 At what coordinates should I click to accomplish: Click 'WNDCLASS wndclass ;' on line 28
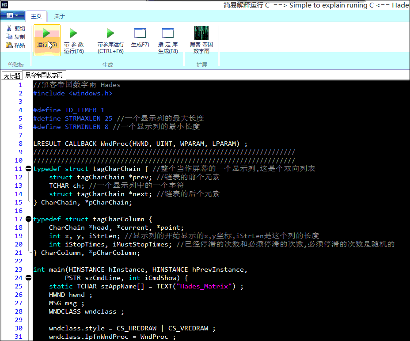(x=87, y=311)
